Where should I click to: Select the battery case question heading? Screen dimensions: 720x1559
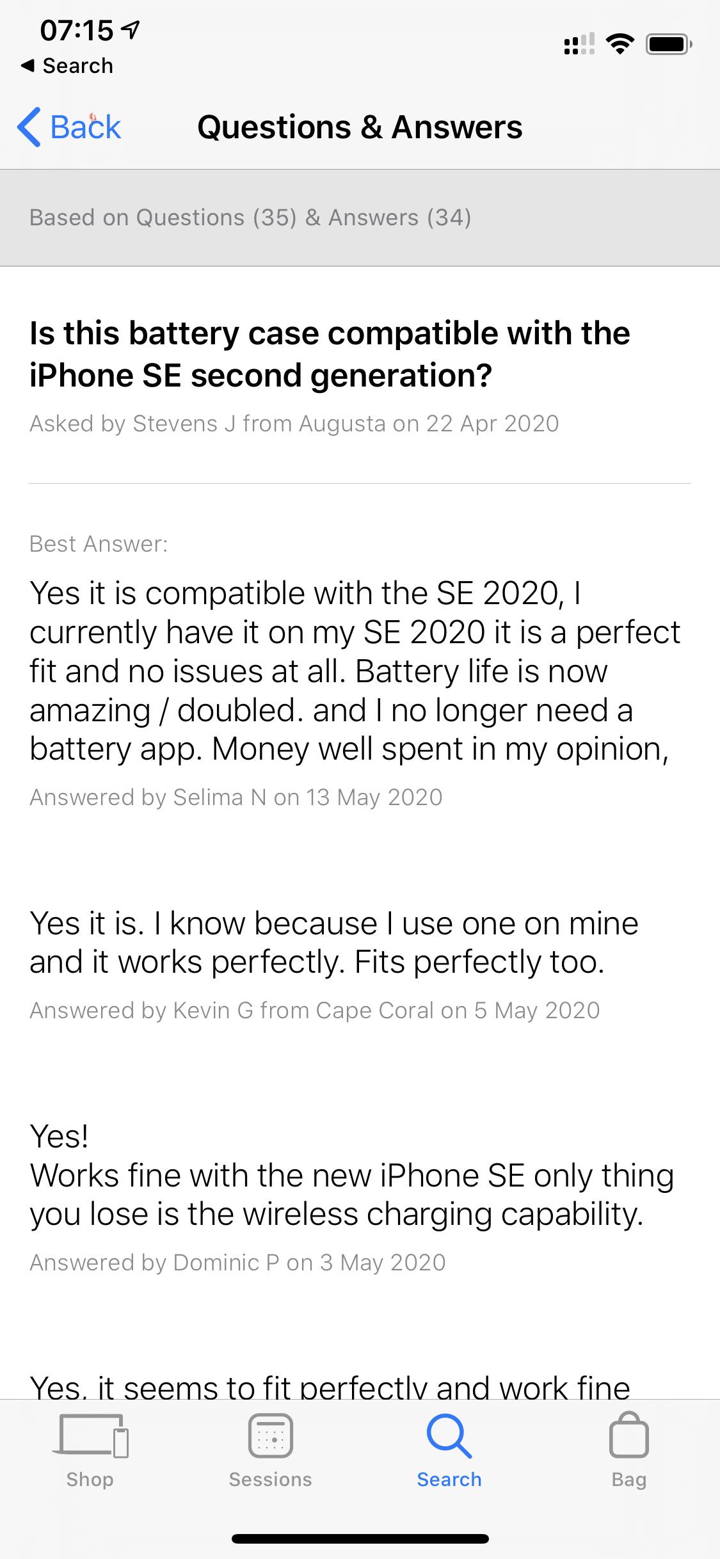click(x=330, y=354)
